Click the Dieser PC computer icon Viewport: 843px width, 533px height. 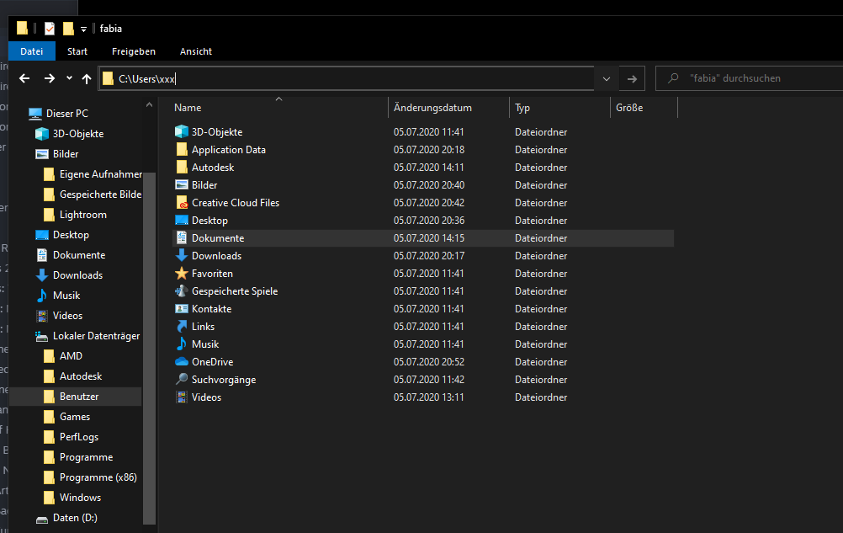[35, 114]
